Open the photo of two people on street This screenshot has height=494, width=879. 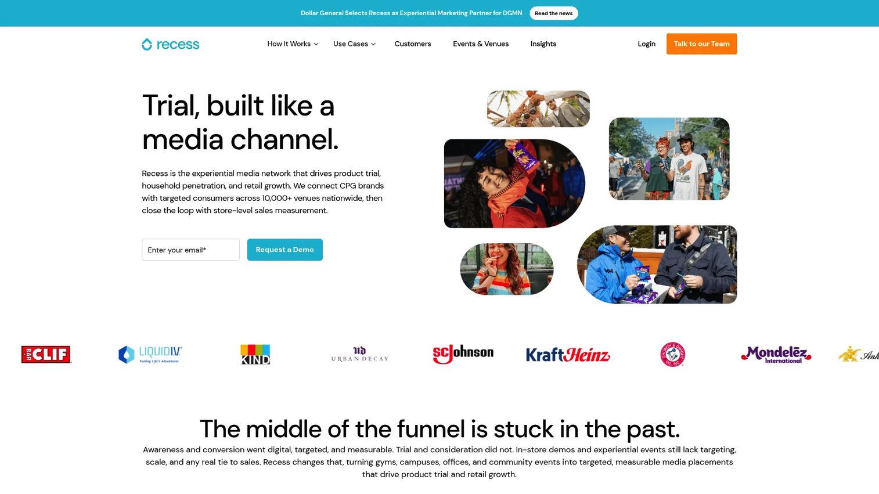[669, 159]
